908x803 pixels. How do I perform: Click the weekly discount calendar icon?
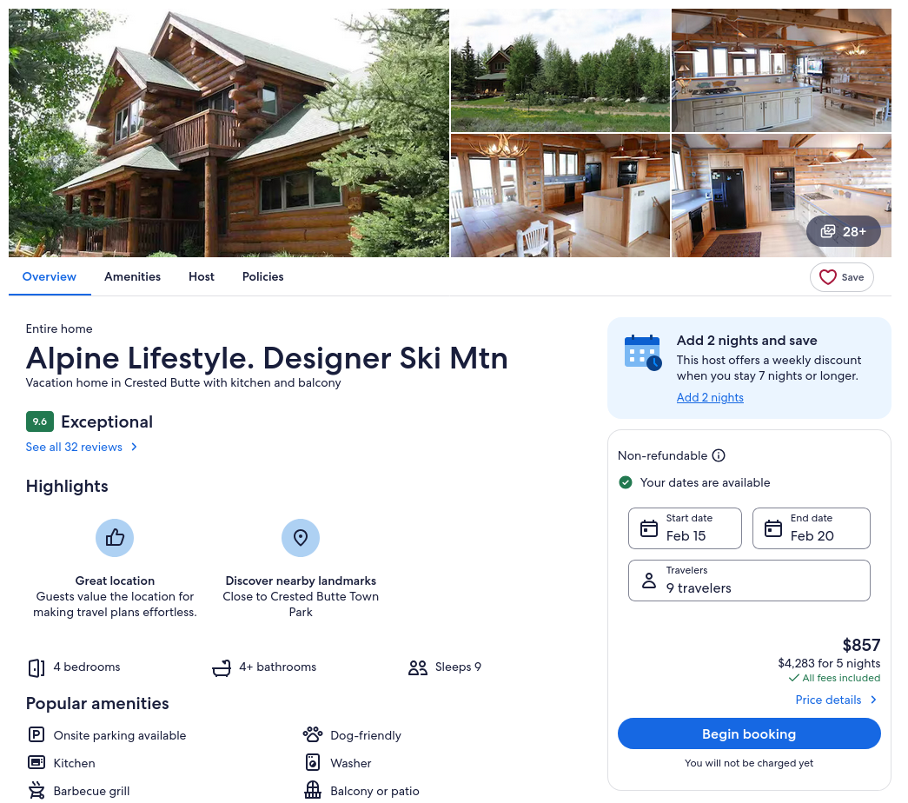pyautogui.click(x=643, y=352)
